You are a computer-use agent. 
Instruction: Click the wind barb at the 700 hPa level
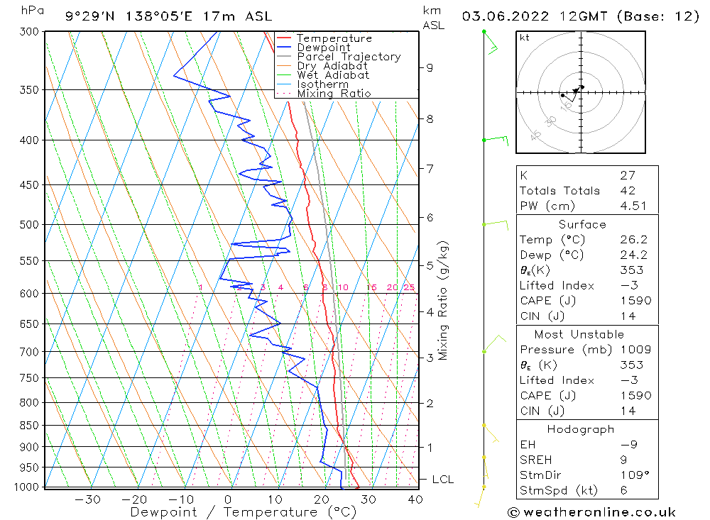point(494,343)
